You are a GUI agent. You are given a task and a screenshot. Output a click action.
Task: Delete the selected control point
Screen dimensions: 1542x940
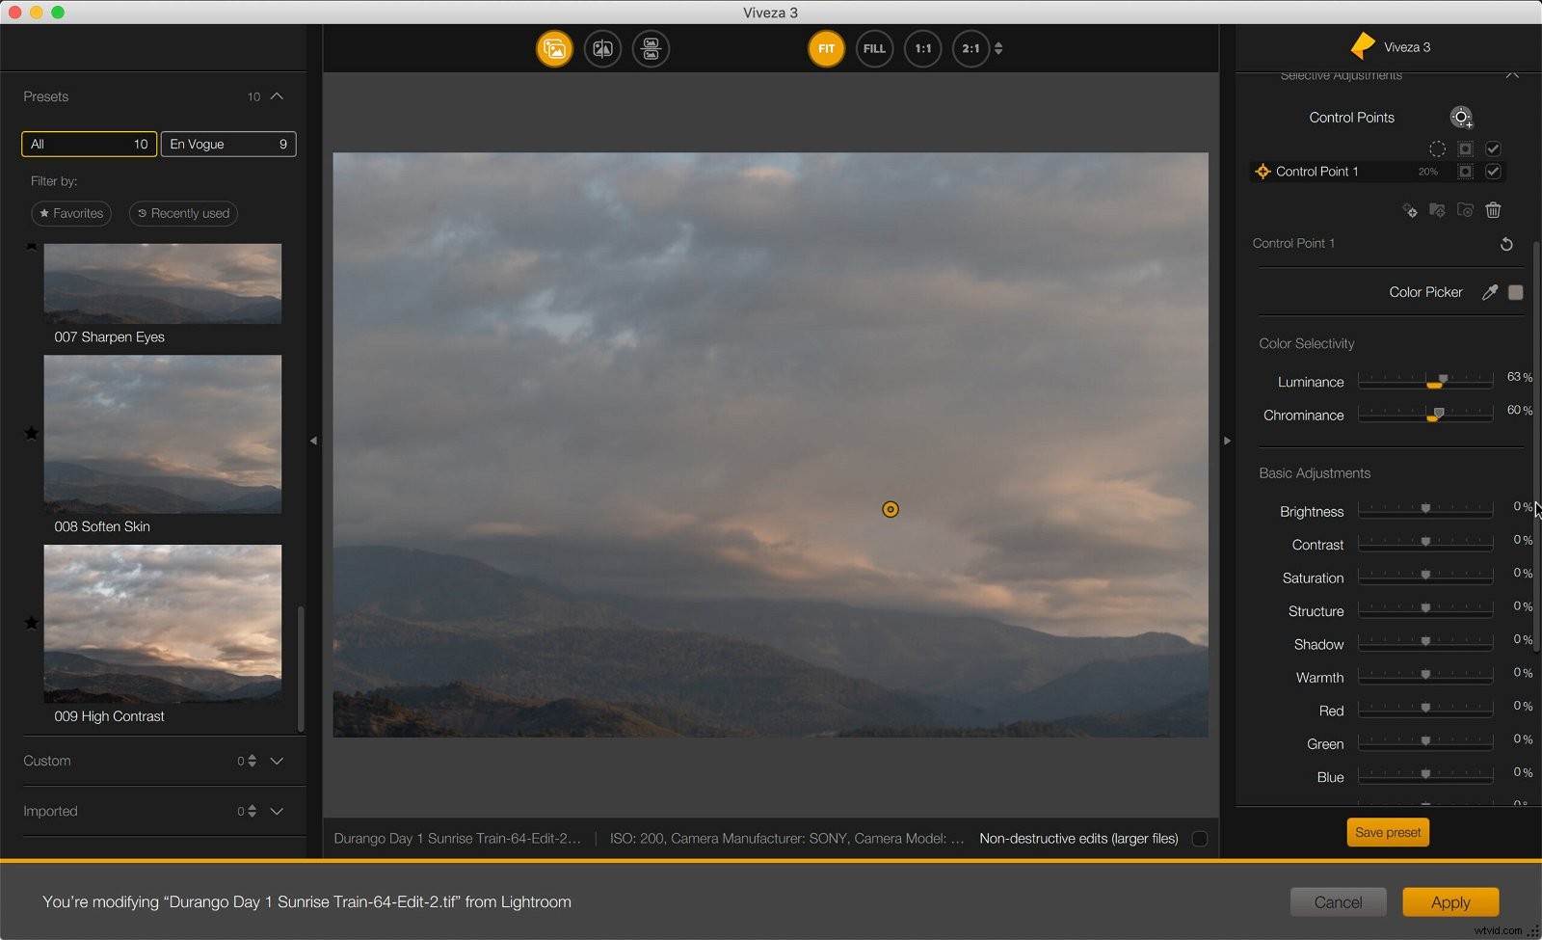pyautogui.click(x=1493, y=210)
